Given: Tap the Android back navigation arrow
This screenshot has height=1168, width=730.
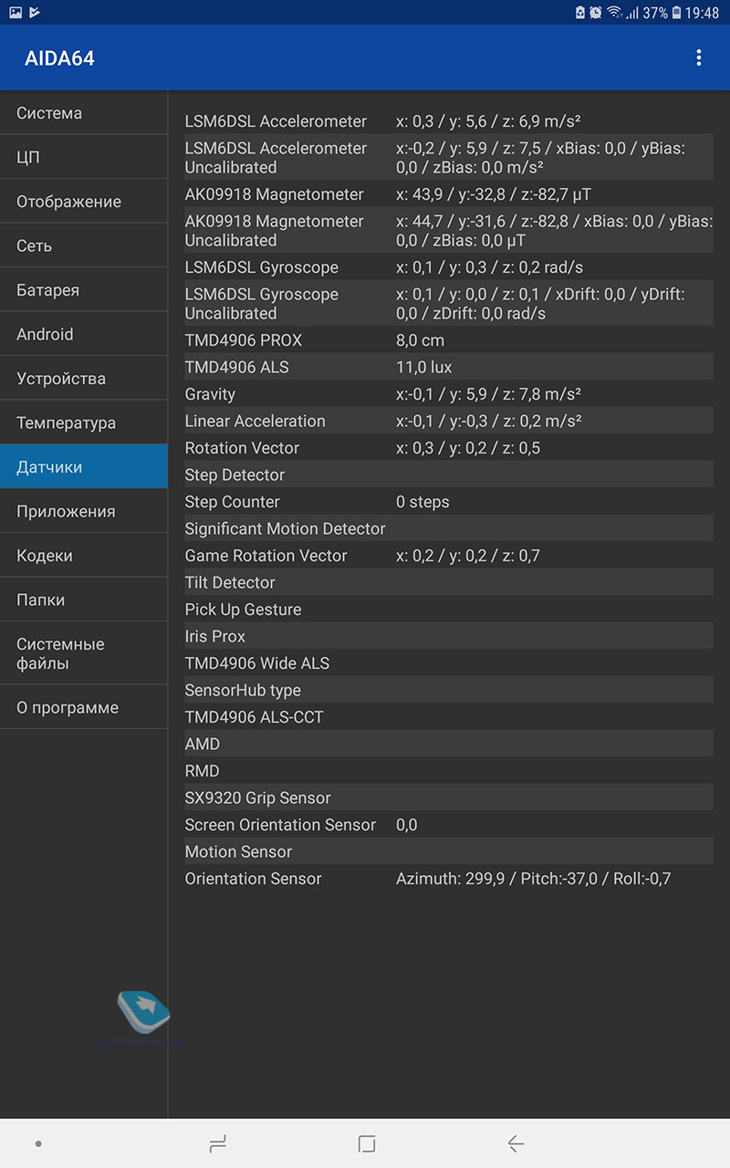Looking at the screenshot, I should point(516,1143).
